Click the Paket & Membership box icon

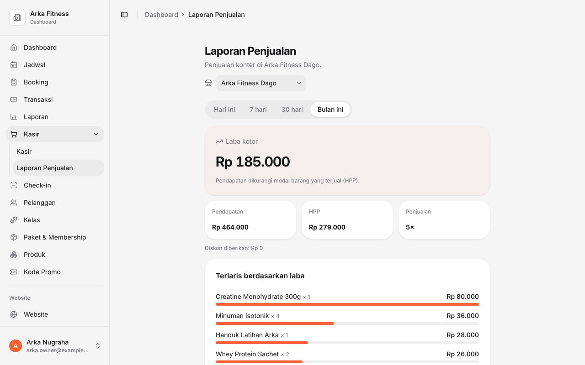[x=14, y=237]
